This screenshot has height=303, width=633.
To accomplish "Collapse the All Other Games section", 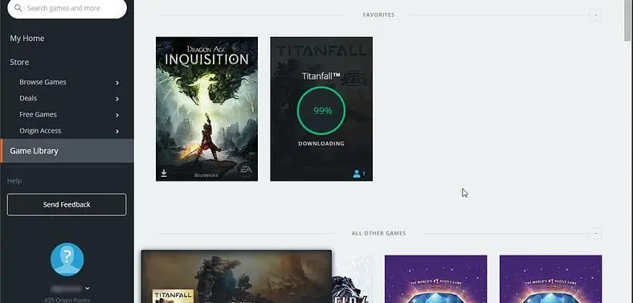I will (596, 234).
